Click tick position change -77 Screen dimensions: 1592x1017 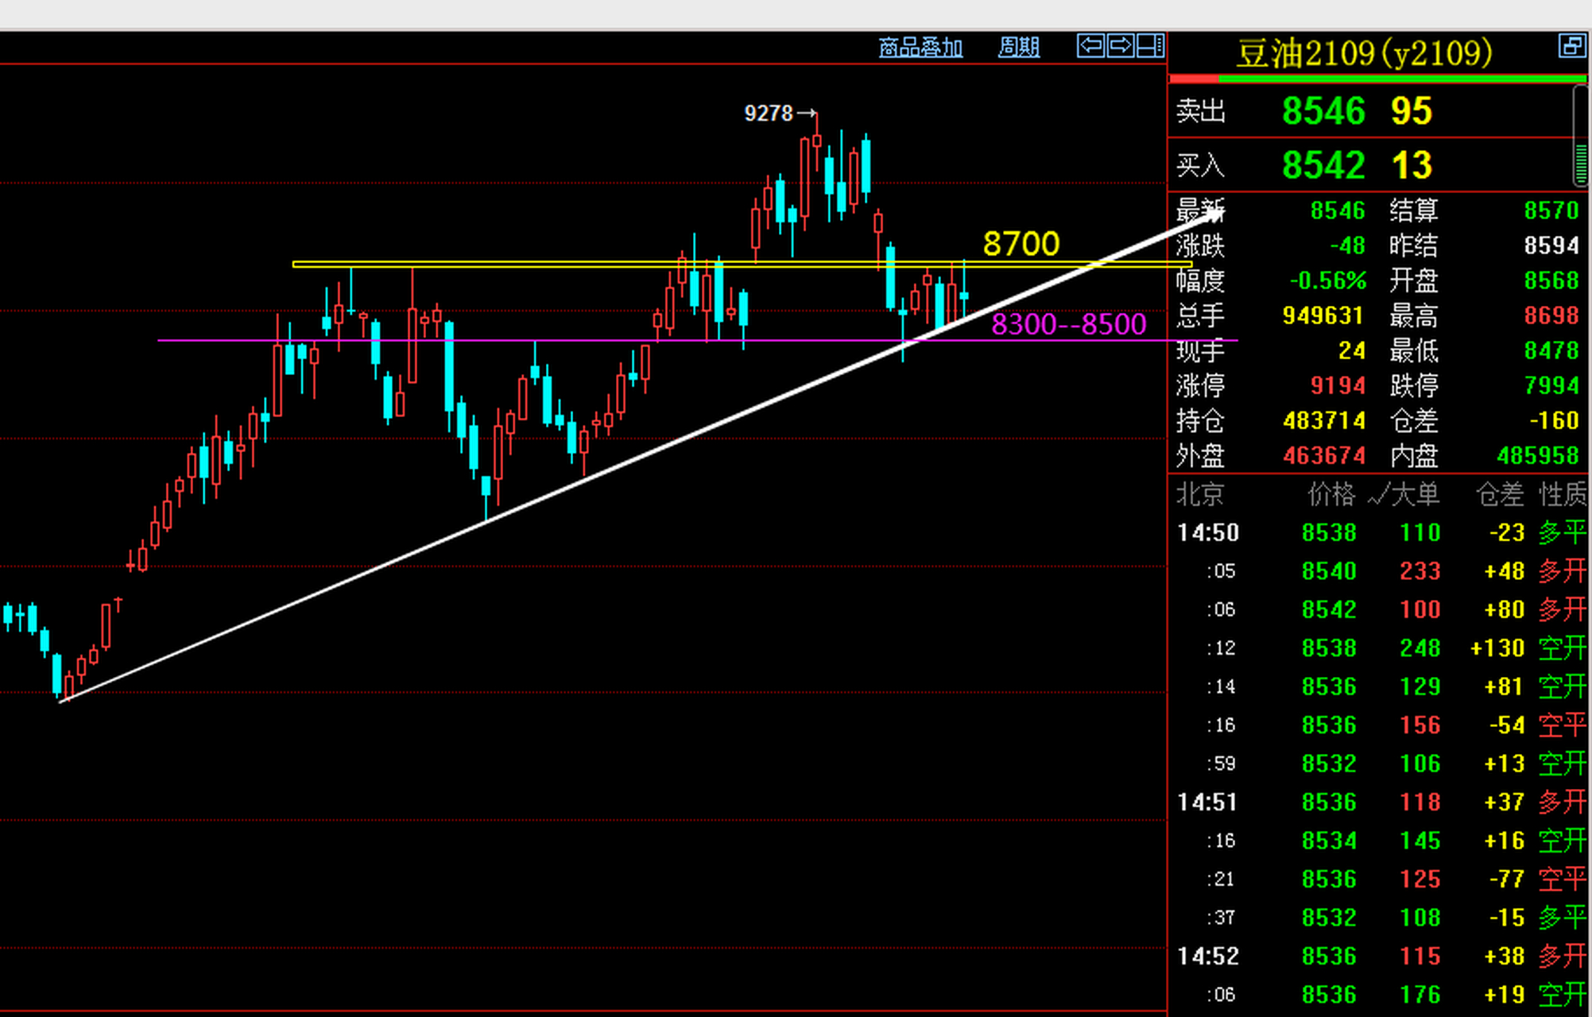pyautogui.click(x=1507, y=880)
